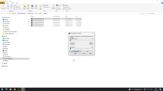Click the Rename icon in Organize group

tap(36, 7)
